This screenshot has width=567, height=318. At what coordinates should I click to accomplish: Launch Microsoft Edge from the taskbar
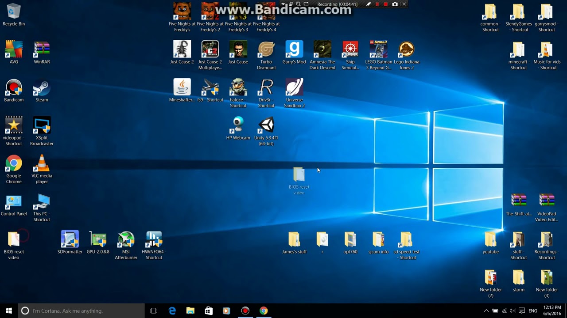point(172,311)
